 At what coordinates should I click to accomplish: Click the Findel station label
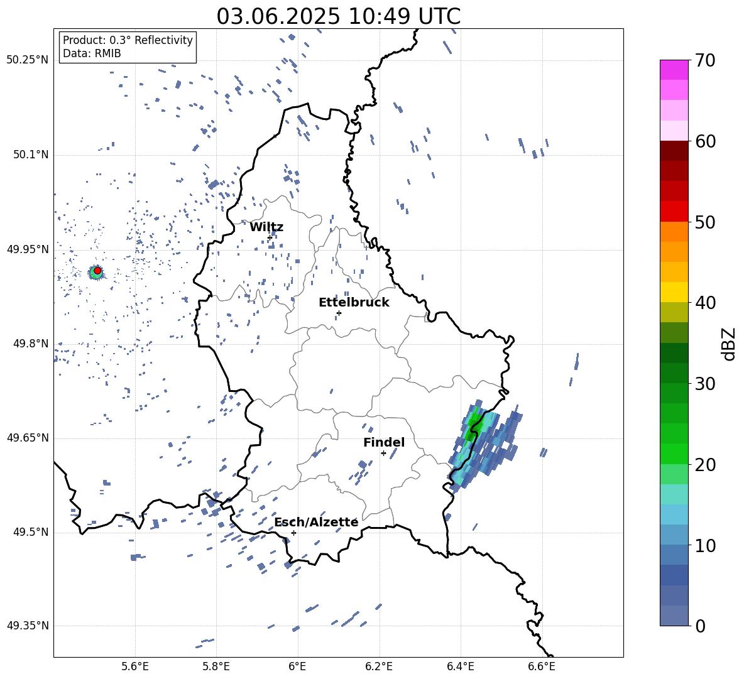click(384, 442)
